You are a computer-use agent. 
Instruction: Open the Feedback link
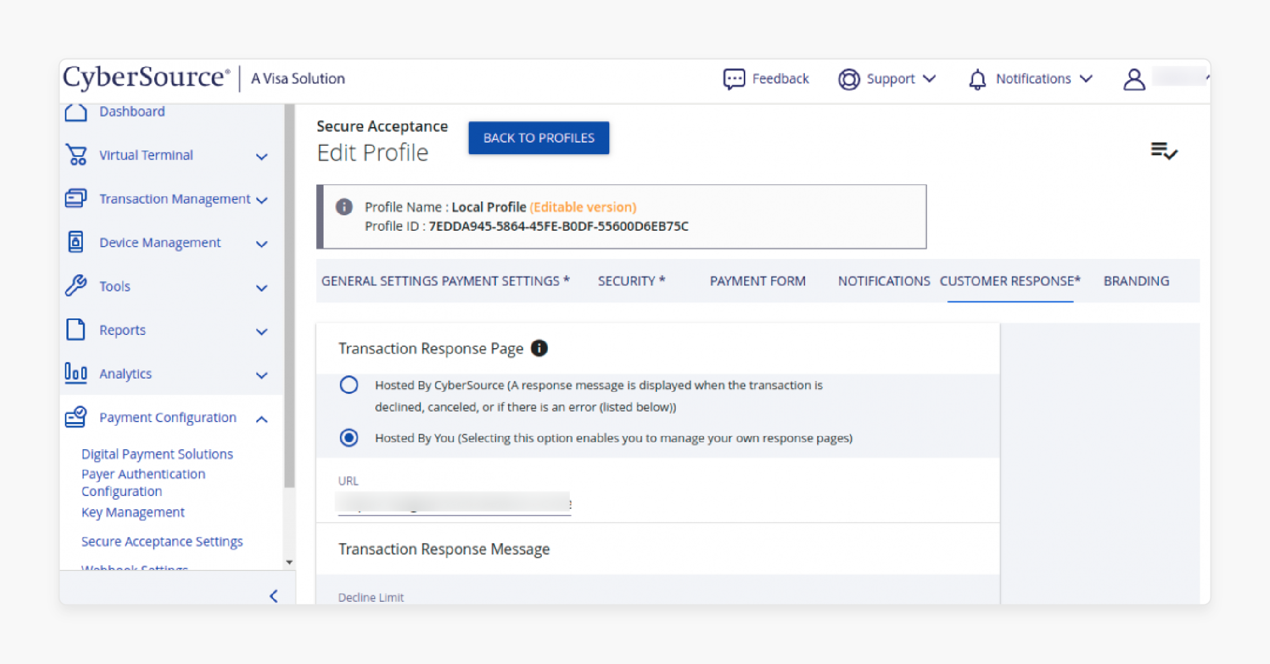pyautogui.click(x=780, y=79)
